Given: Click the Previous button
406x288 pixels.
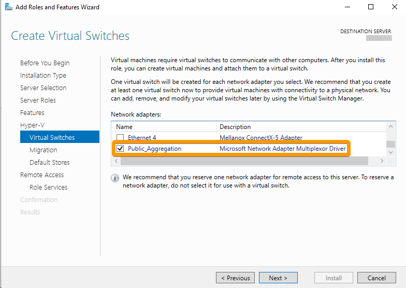Looking at the screenshot, I should tap(235, 278).
